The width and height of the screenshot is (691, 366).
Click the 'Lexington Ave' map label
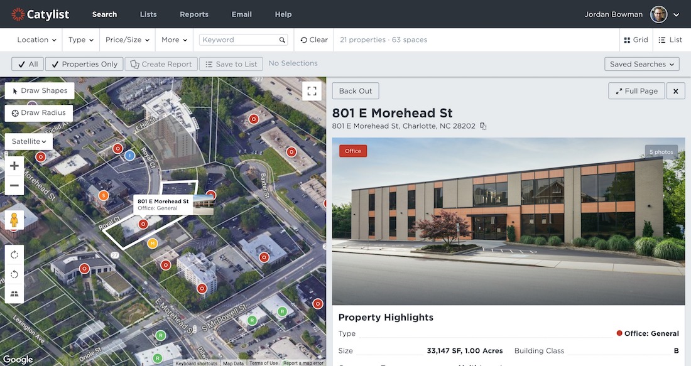(x=29, y=329)
